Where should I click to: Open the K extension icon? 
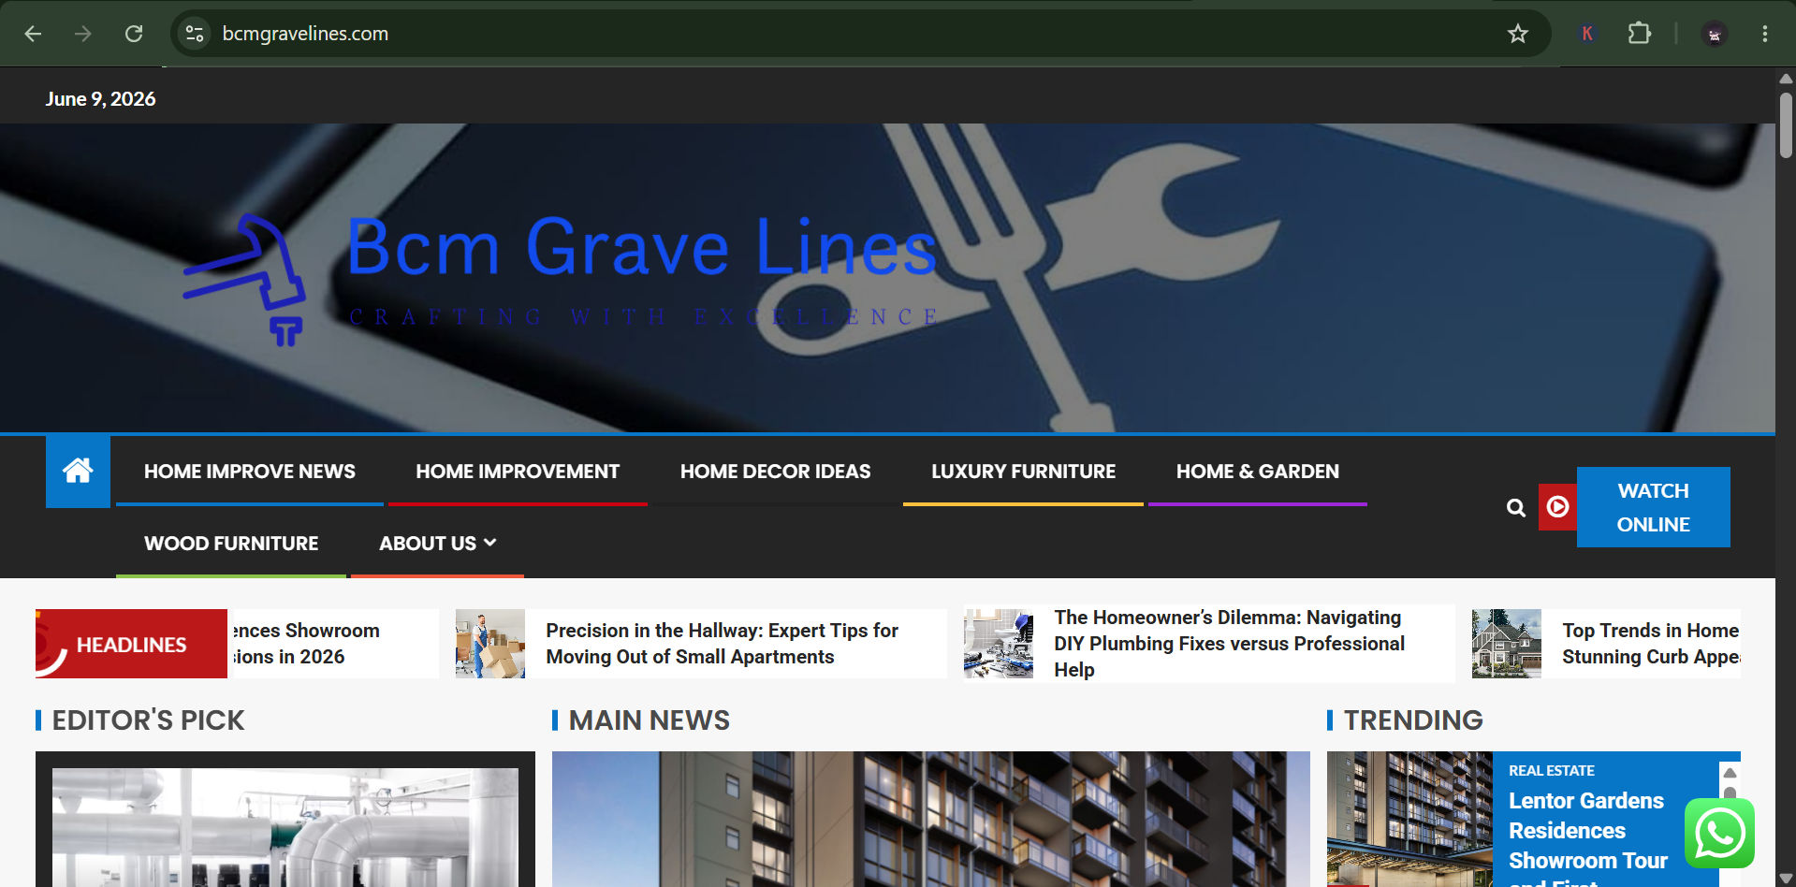pos(1587,34)
